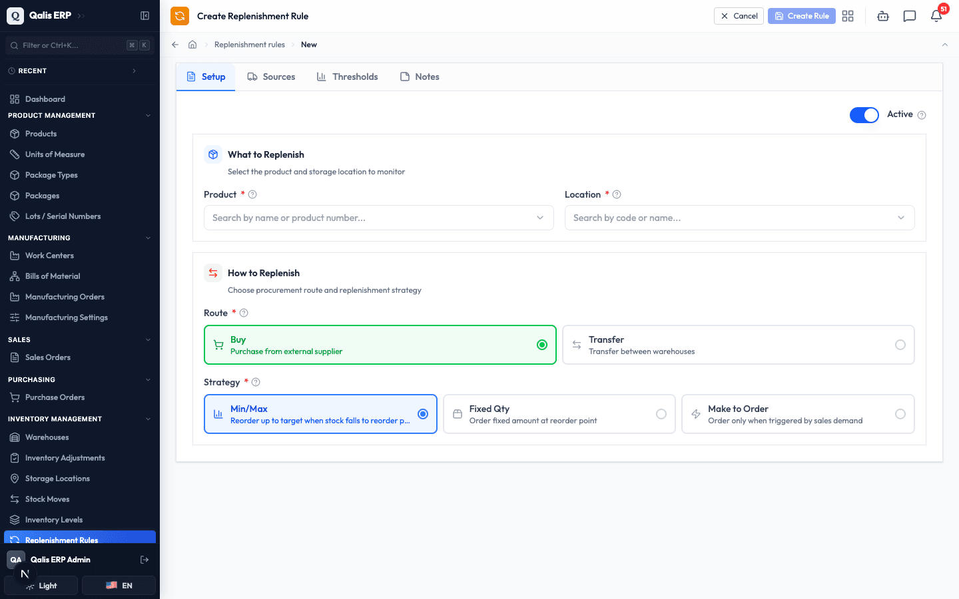
Task: Click the orange replenishment rule header icon
Action: [x=180, y=16]
